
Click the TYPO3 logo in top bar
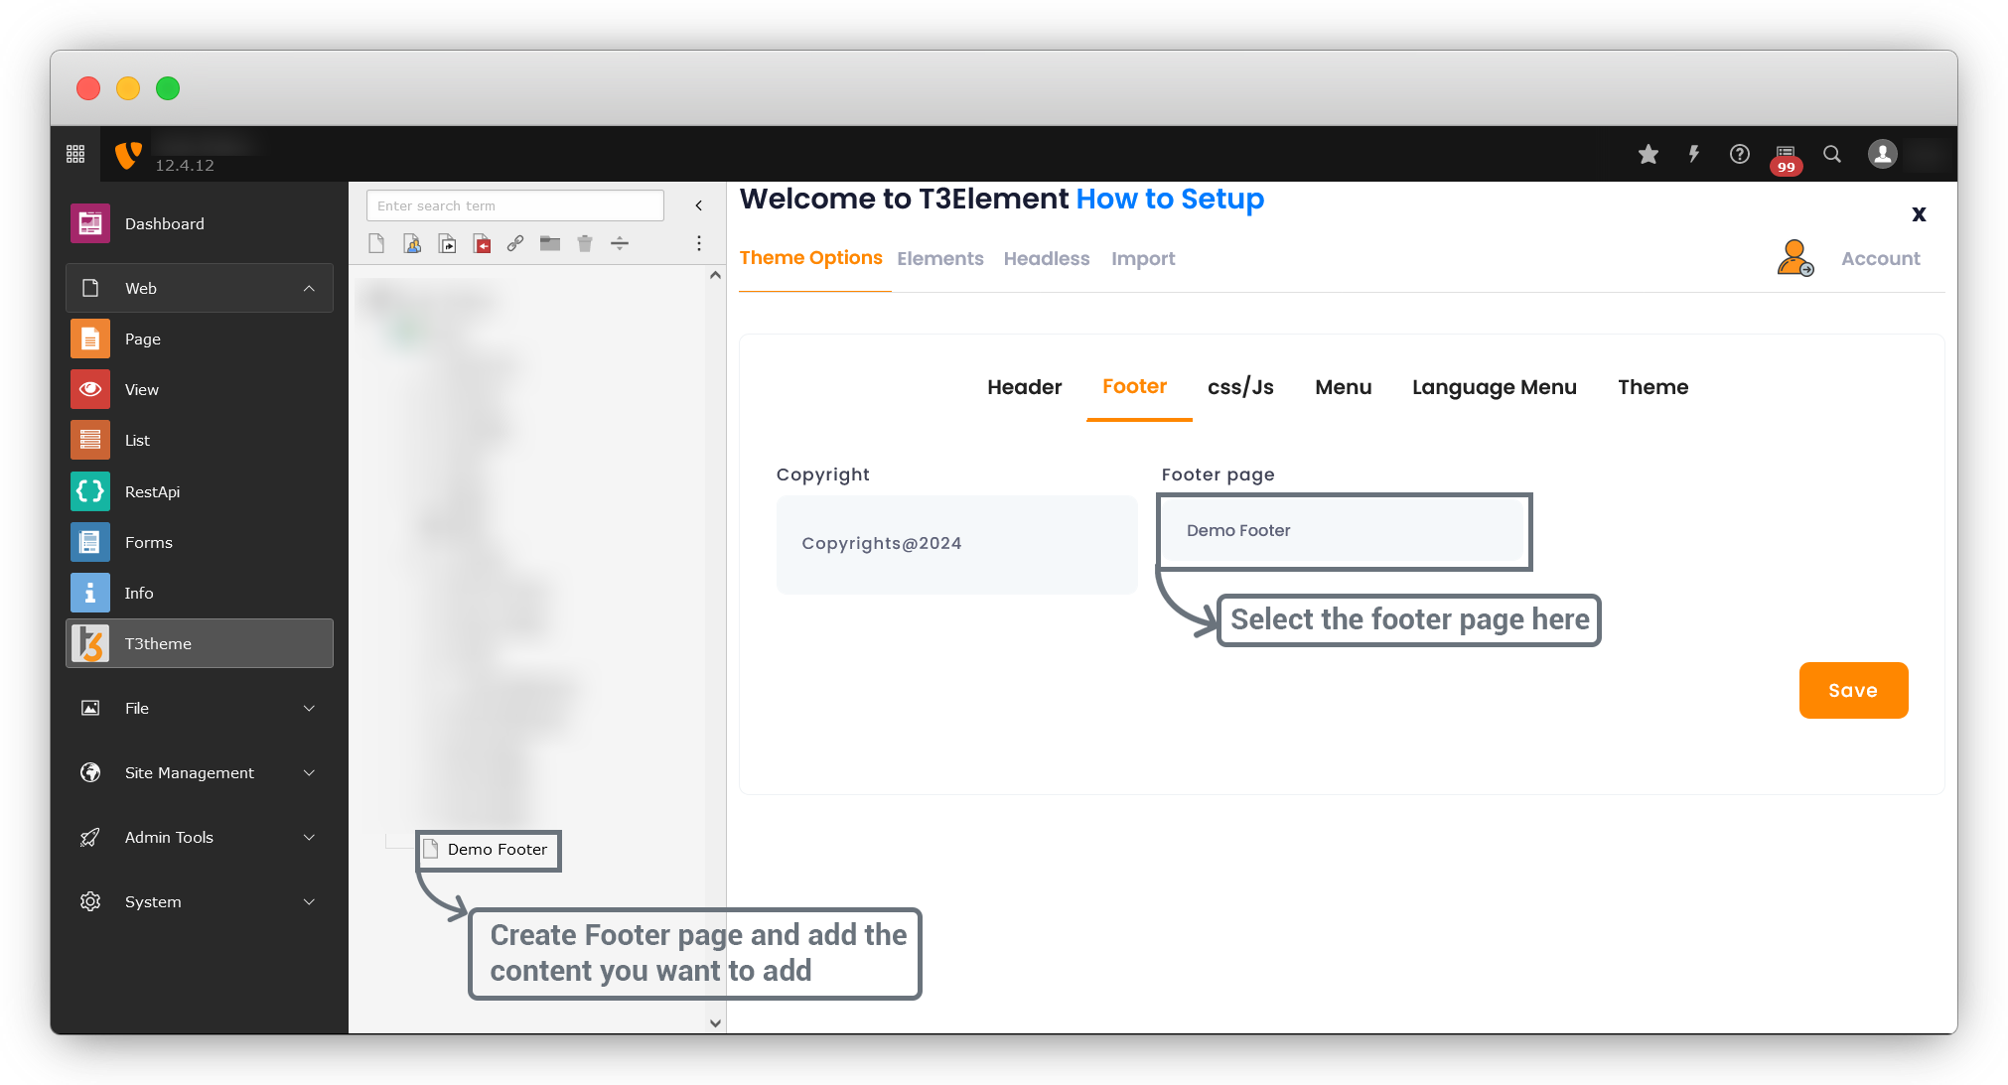[129, 154]
